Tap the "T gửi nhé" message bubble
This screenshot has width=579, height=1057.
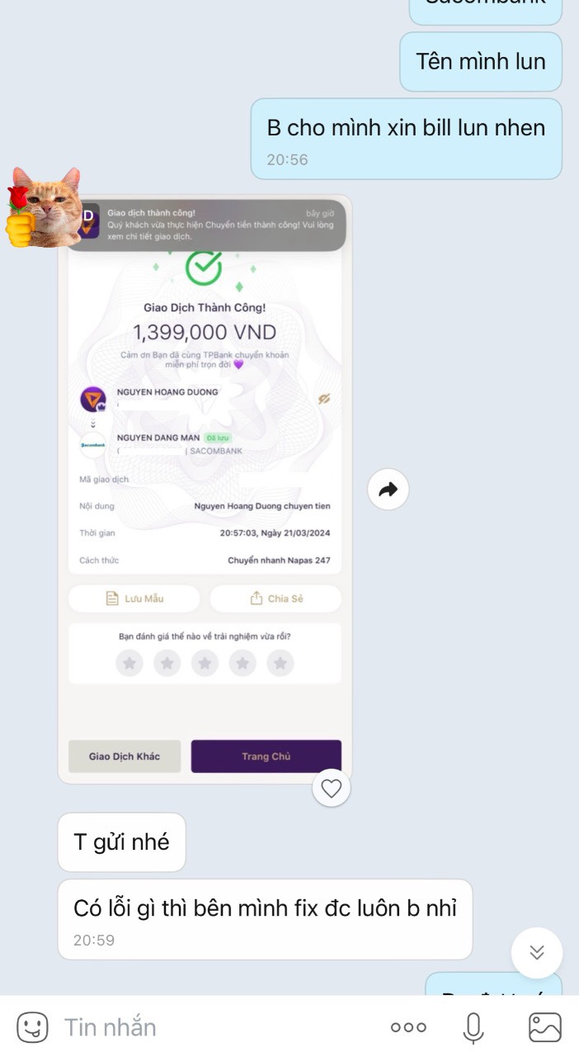121,842
